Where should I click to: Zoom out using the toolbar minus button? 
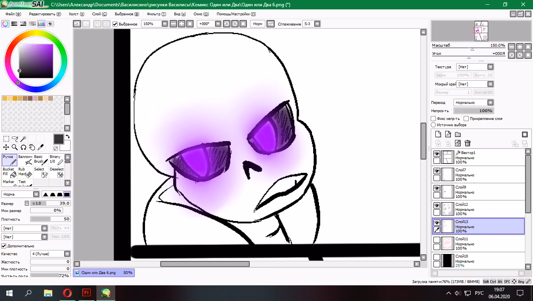tap(174, 24)
